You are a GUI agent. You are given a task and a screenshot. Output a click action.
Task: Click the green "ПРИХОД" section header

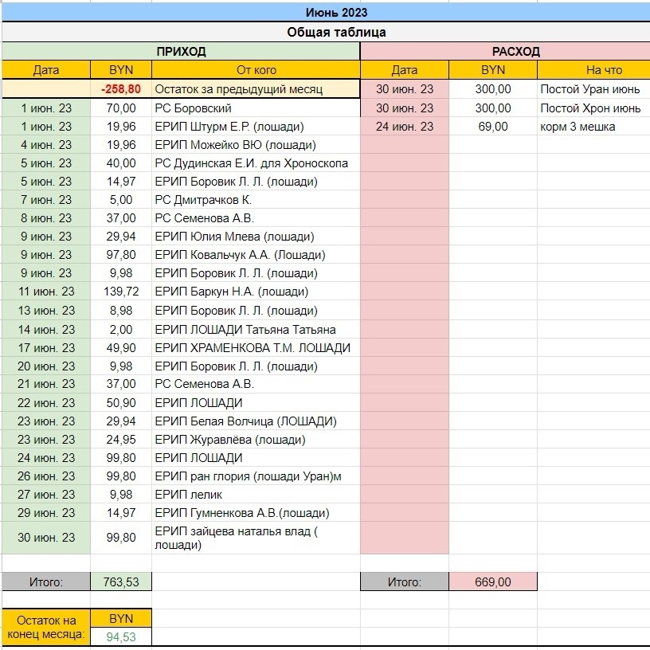pos(181,51)
